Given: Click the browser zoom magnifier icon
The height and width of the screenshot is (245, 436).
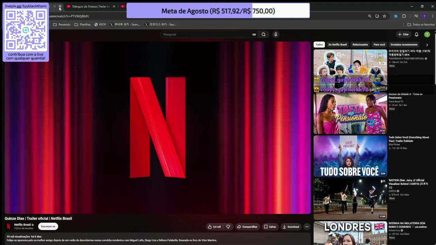Looking at the screenshot, I should pyautogui.click(x=370, y=16).
